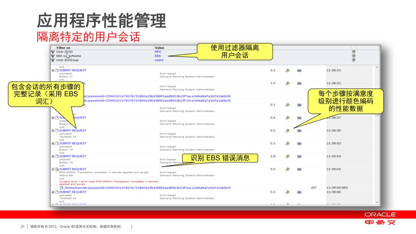Click the scroll down arrow of the session list

[377, 203]
